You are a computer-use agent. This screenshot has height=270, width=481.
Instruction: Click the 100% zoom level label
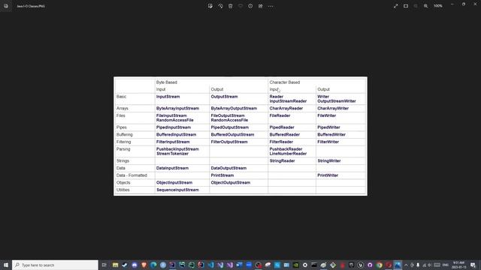click(x=437, y=6)
